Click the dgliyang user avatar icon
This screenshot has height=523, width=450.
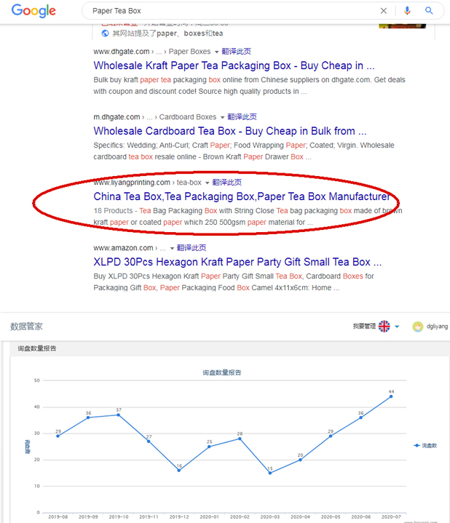pos(417,327)
